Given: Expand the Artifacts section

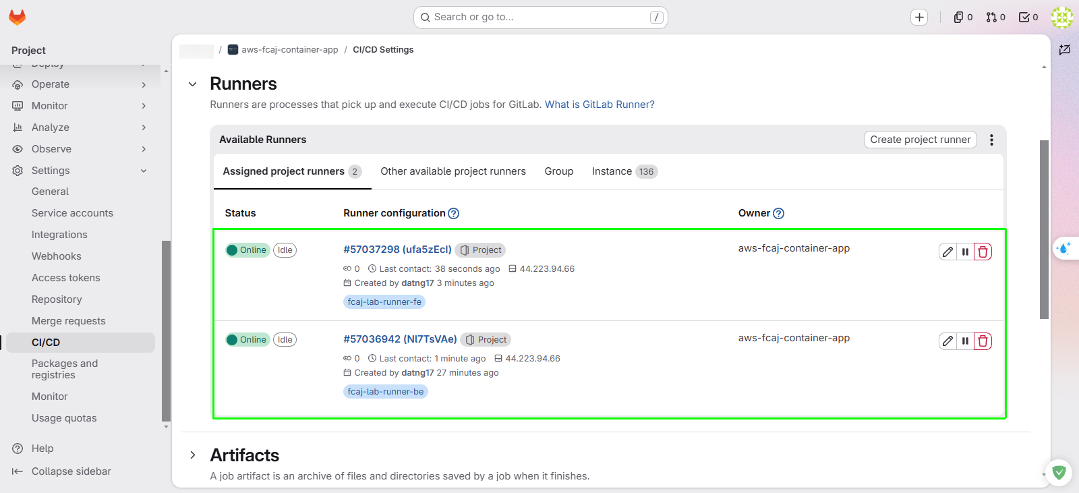Looking at the screenshot, I should [193, 455].
